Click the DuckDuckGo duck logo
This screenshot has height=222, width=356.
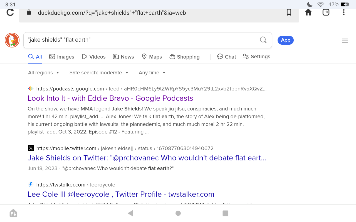click(12, 40)
